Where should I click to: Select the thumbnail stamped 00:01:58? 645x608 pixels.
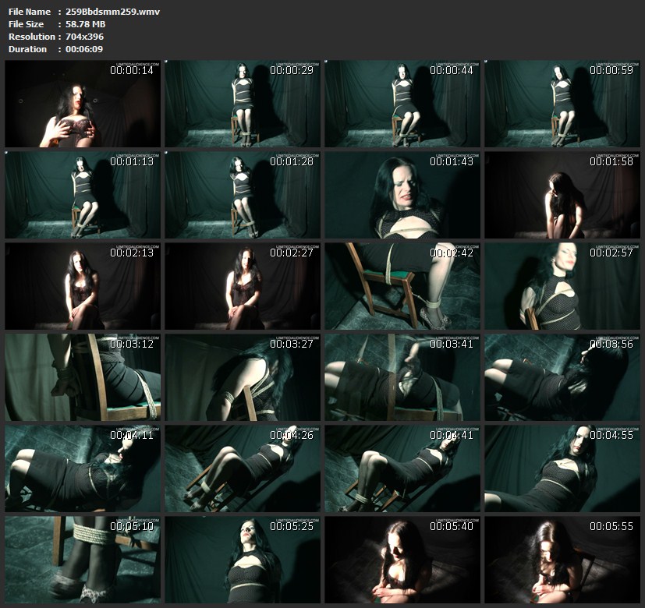click(562, 195)
